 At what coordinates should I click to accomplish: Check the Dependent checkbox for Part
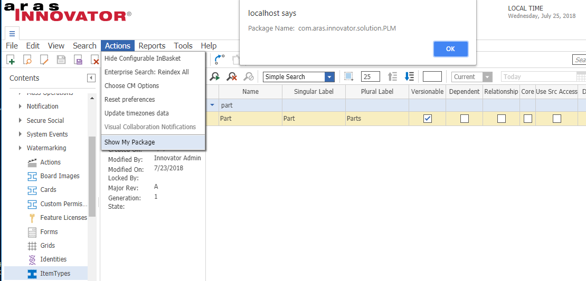point(465,119)
